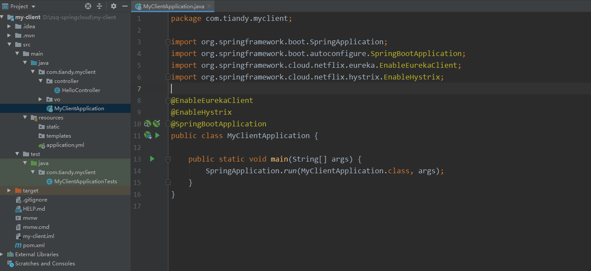Click the mvnw.cmd file icon
The height and width of the screenshot is (271, 591).
[18, 227]
